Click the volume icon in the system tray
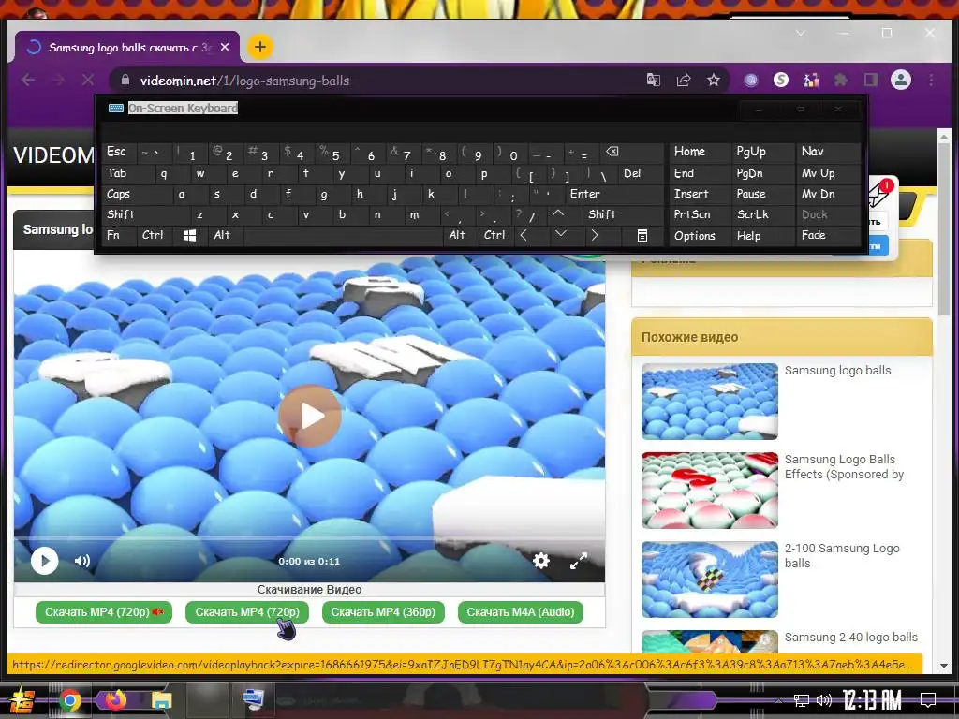This screenshot has height=719, width=959. [824, 700]
